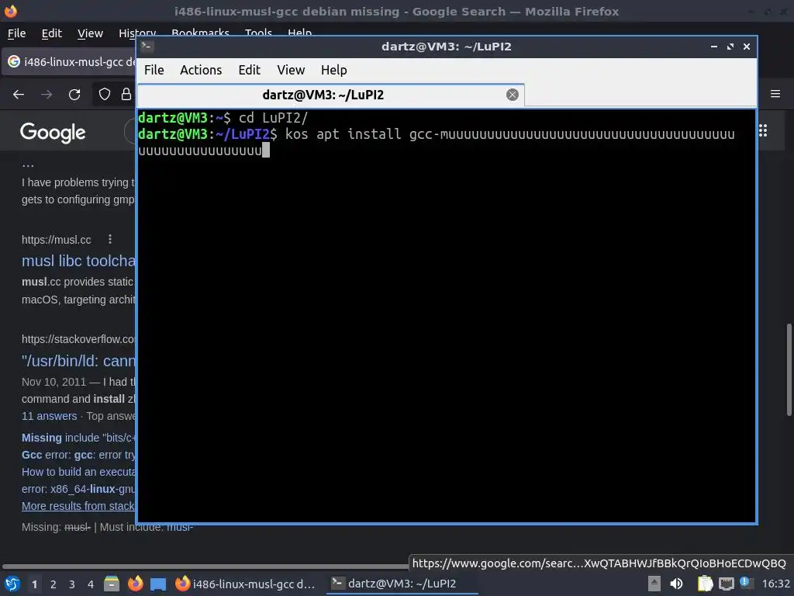This screenshot has width=794, height=596.
Task: Click the Google logo
Action: (x=53, y=132)
